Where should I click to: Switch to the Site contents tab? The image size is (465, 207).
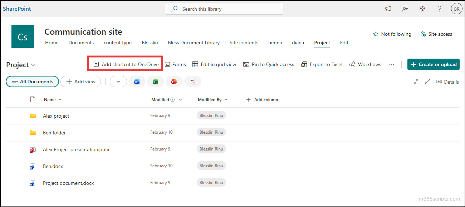tap(244, 43)
